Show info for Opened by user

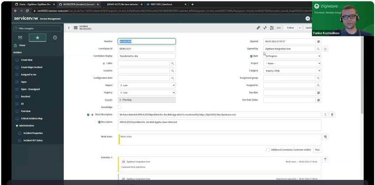pyautogui.click(x=325, y=49)
